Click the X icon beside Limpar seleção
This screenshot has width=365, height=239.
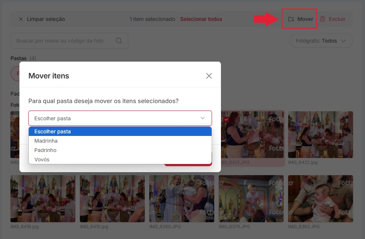coord(21,19)
